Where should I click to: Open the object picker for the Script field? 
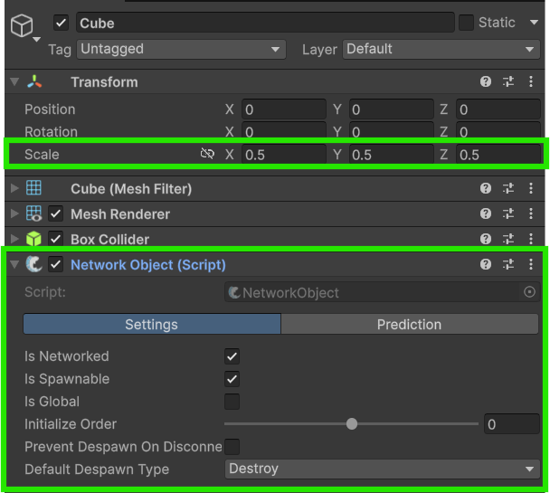click(529, 292)
